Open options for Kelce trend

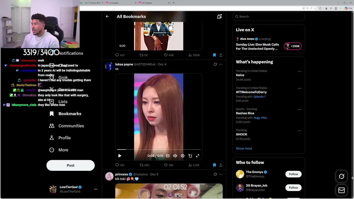(300, 71)
